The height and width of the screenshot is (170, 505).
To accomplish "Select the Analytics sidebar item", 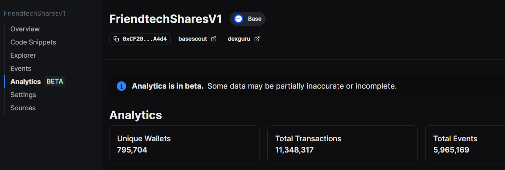I will [x=26, y=82].
